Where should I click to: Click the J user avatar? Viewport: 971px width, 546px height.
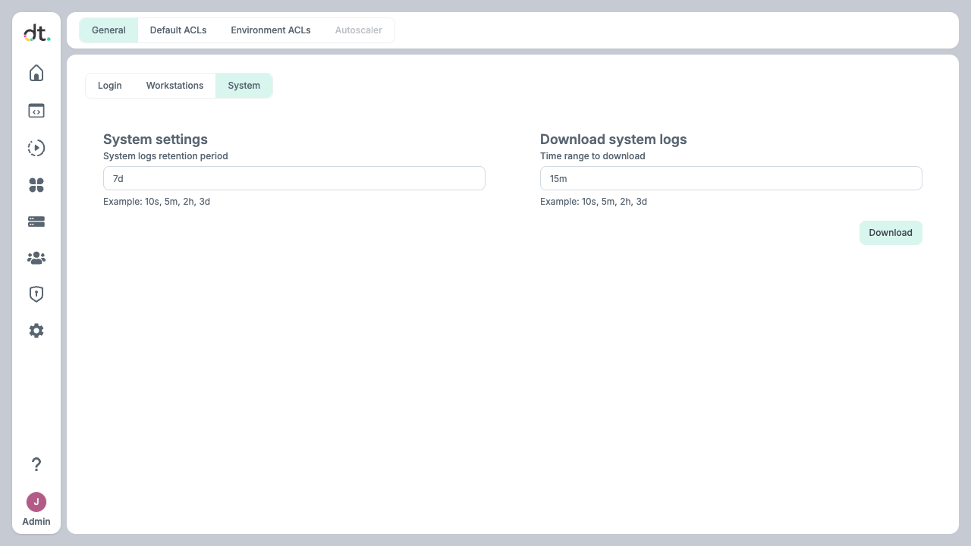coord(36,502)
